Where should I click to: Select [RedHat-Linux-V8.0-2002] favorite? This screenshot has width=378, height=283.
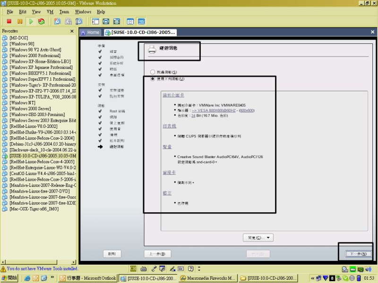pos(34,126)
